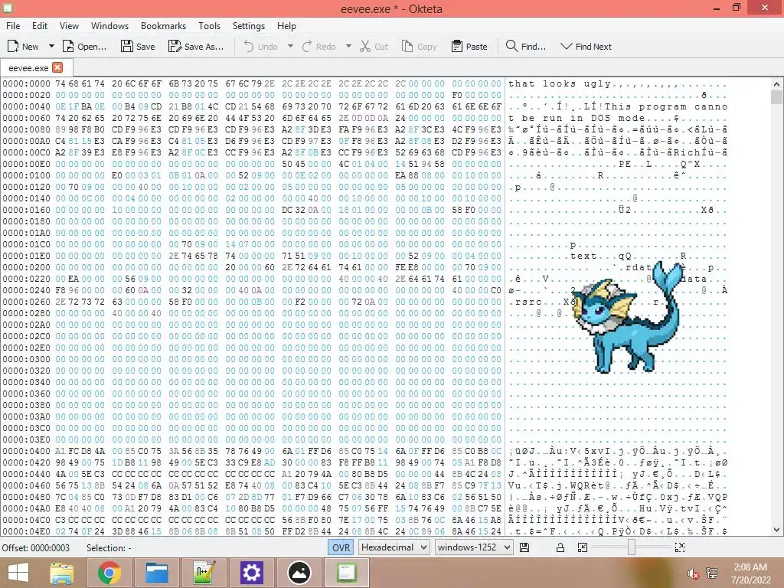
Task: Click the Copy toolbar button
Action: click(x=419, y=47)
